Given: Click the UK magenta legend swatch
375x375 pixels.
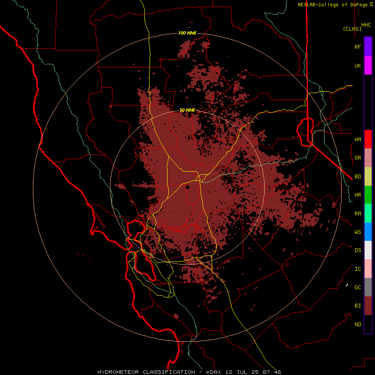Looking at the screenshot, I should [368, 65].
